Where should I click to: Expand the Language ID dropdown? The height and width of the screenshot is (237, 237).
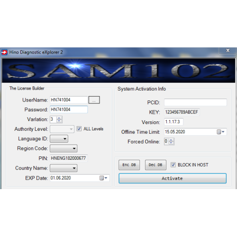(x=59, y=139)
